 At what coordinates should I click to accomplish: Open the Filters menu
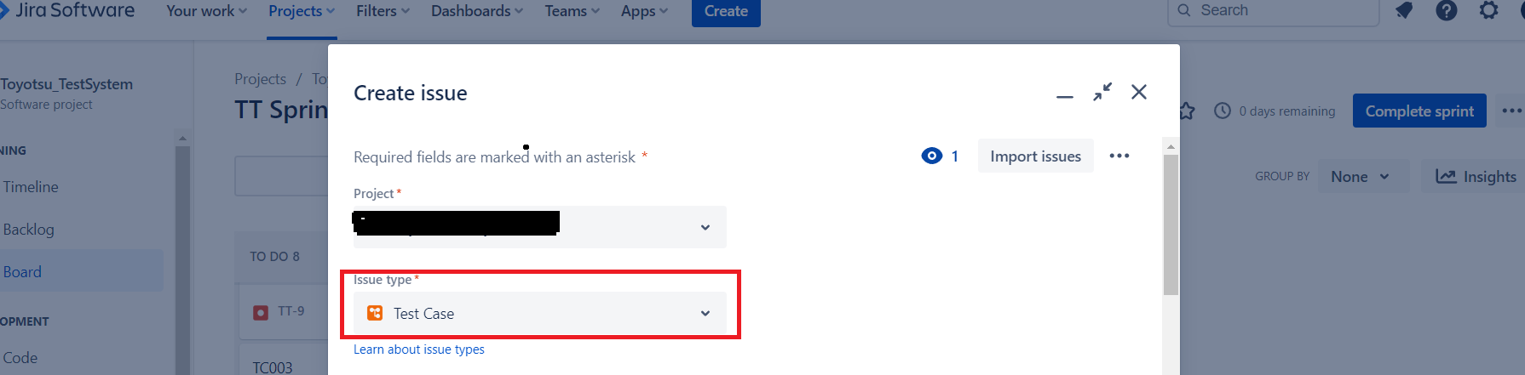click(383, 11)
